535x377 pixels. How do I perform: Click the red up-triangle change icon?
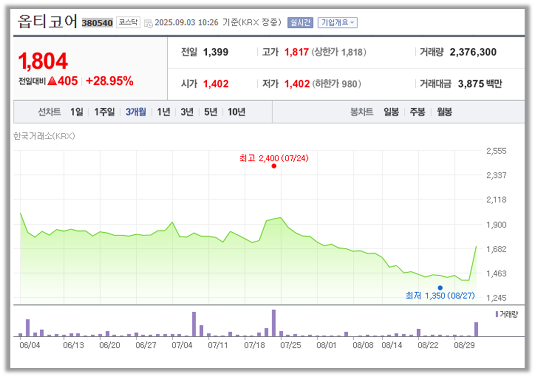(x=52, y=81)
